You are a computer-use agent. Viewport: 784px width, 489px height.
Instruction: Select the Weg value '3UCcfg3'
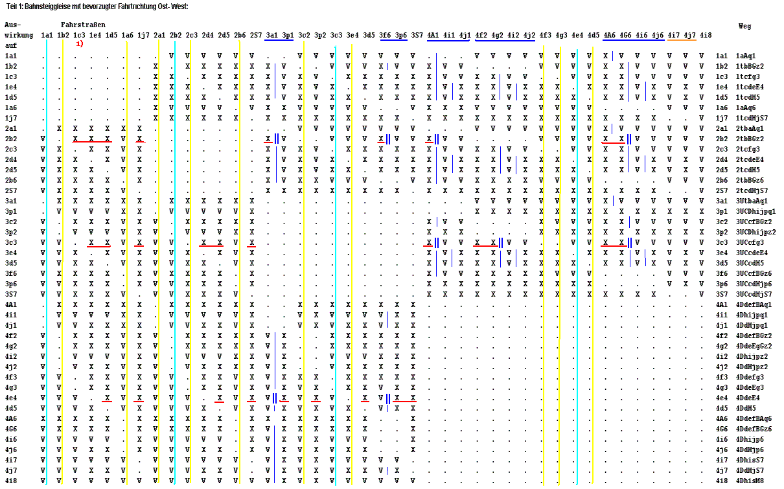click(750, 243)
